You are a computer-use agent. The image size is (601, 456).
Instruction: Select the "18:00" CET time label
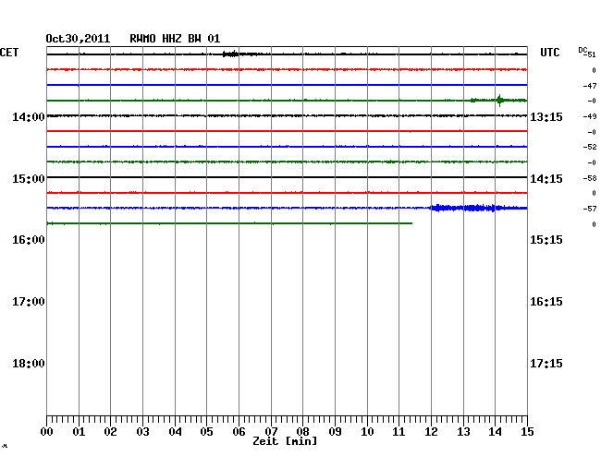coord(29,364)
